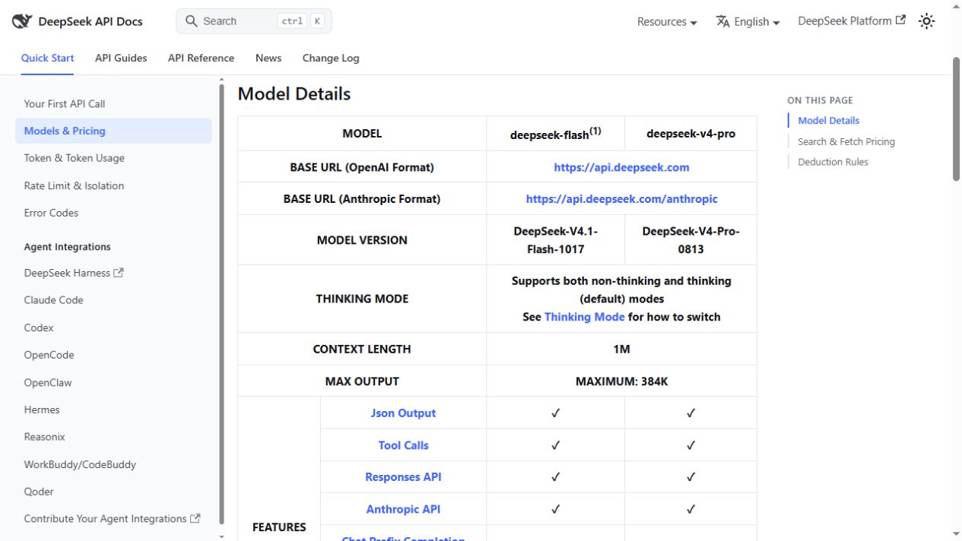Click external link icon beside Contribute Your Agent Integrations
The width and height of the screenshot is (962, 541).
click(195, 518)
